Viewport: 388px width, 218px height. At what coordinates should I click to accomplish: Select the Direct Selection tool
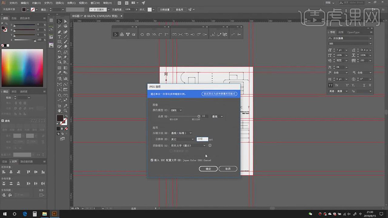[x=65, y=22]
